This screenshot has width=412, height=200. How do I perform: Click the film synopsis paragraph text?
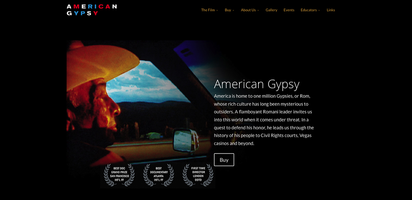click(264, 119)
